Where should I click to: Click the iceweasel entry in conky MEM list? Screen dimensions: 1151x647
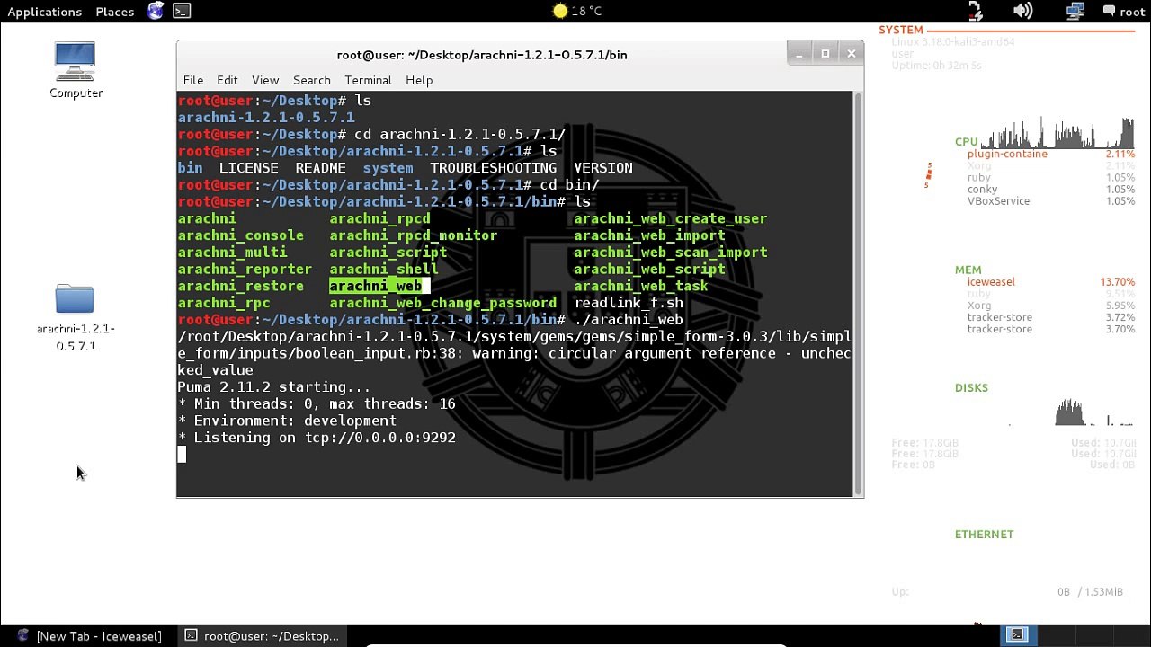pos(991,282)
